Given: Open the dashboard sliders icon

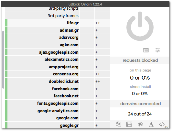Looking at the screenshot, I should 158,50.
